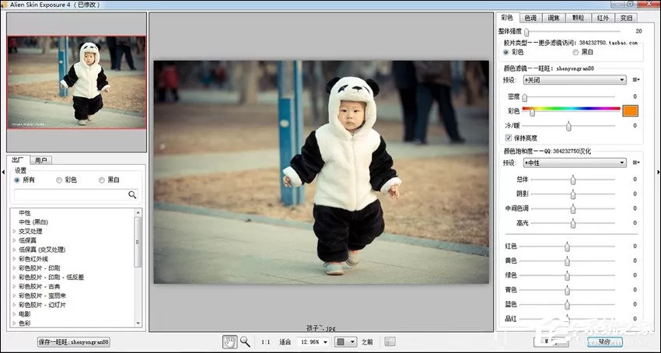Click the 保存--旺旺:shenyongran88 button
This screenshot has width=661, height=353.
click(74, 342)
